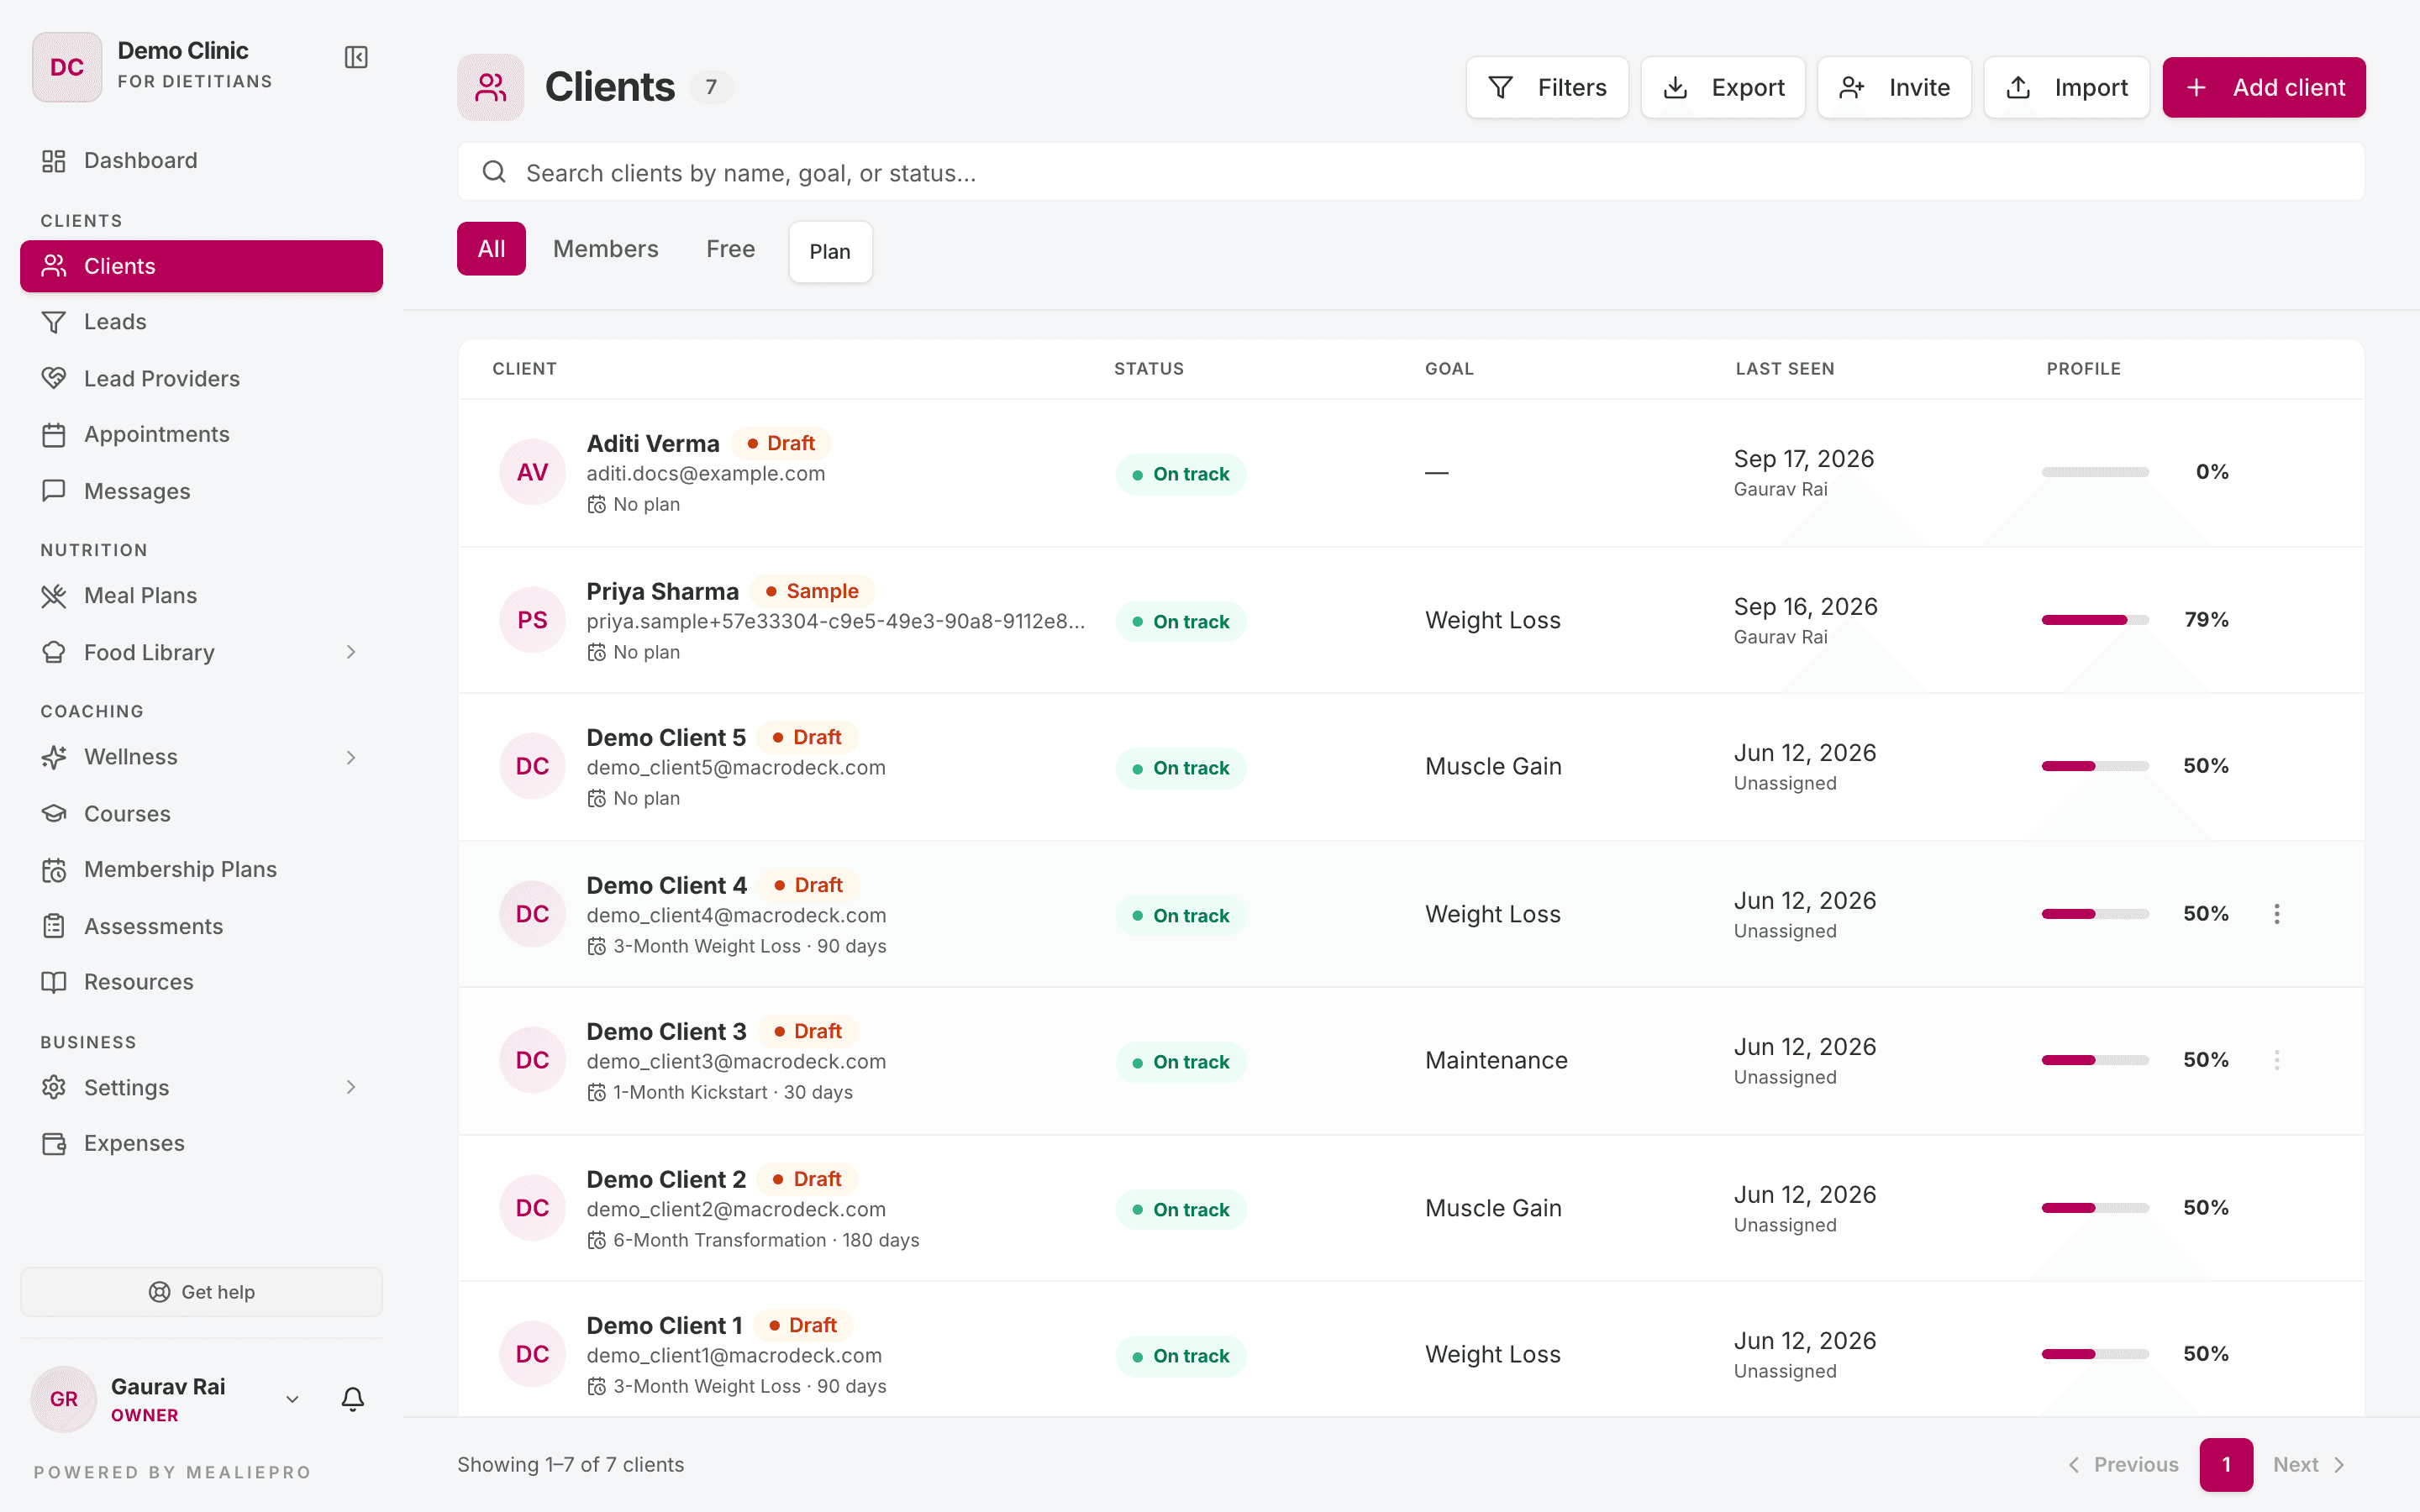Open the Demo Client 2 name

coord(666,1179)
